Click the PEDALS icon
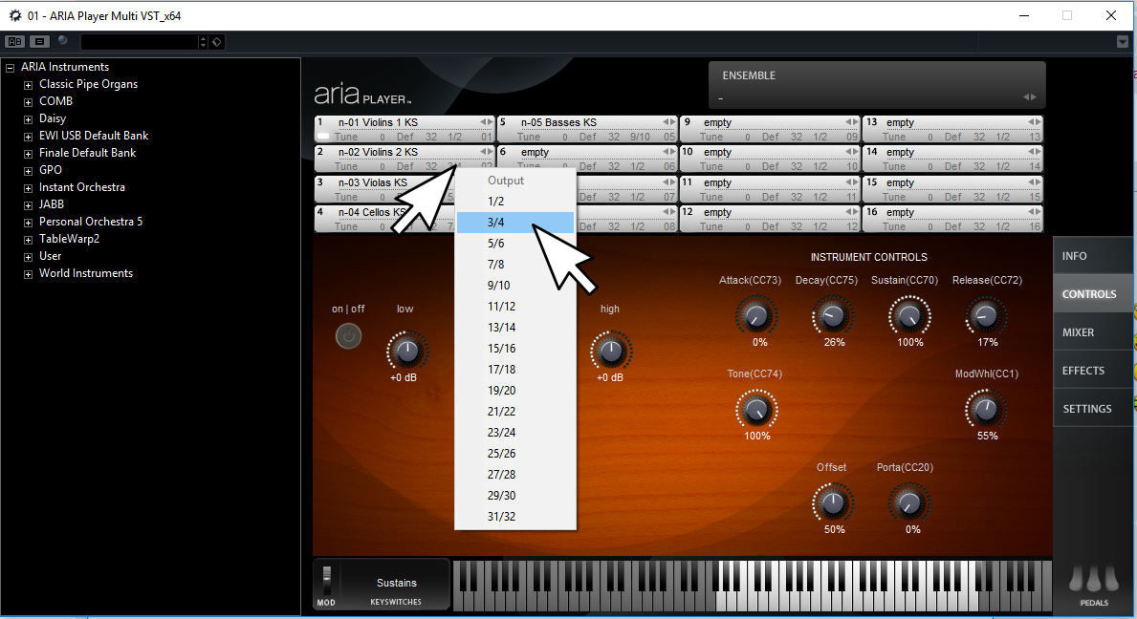 [x=1094, y=579]
